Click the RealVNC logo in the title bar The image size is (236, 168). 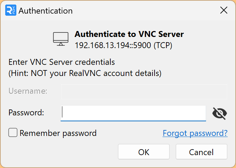[11, 10]
